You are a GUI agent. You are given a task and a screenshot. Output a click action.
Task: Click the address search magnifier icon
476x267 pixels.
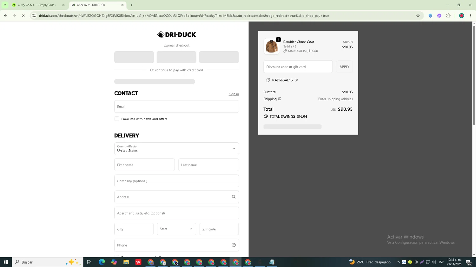(x=234, y=197)
